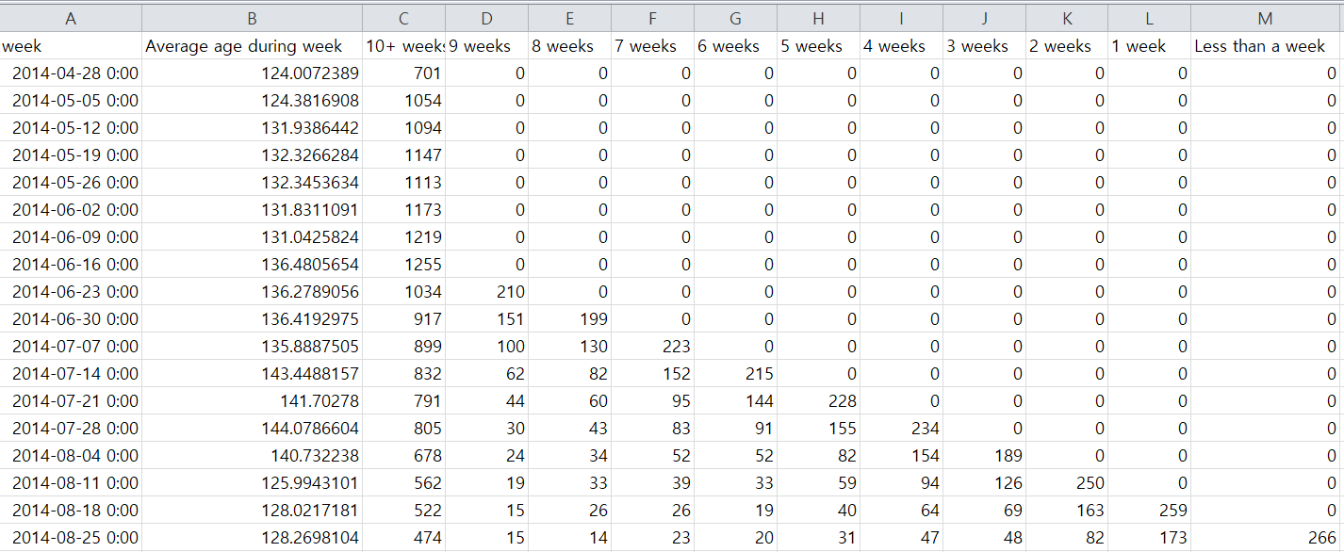Select 8 weeks value 199
Viewport: 1344px width, 552px height.
pyautogui.click(x=569, y=318)
